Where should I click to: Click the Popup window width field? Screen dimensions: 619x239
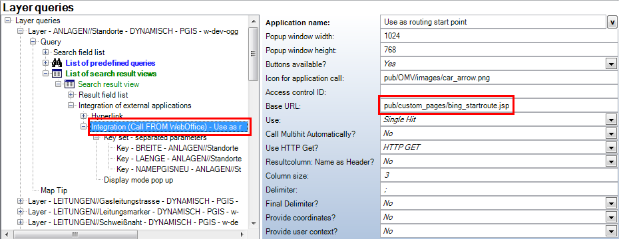(x=499, y=37)
